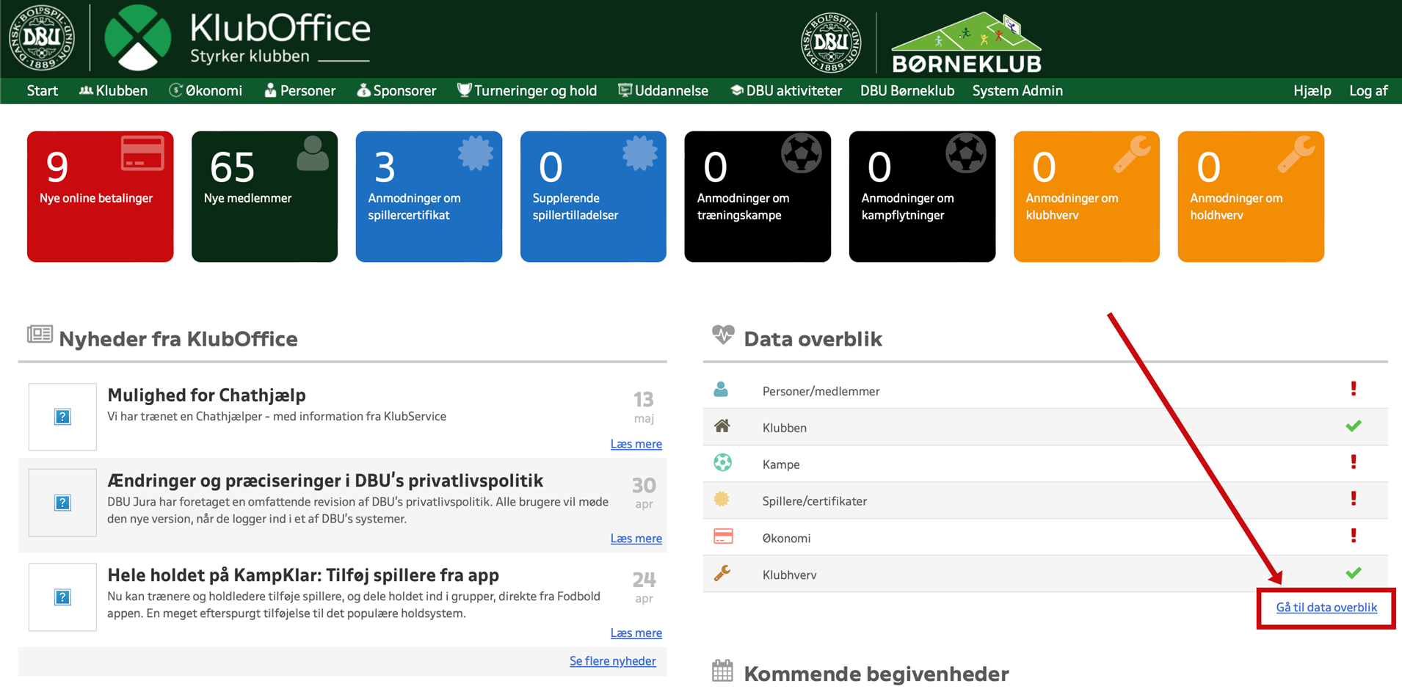Image resolution: width=1402 pixels, height=689 pixels.
Task: Open the Sponsorer menu
Action: pos(396,91)
